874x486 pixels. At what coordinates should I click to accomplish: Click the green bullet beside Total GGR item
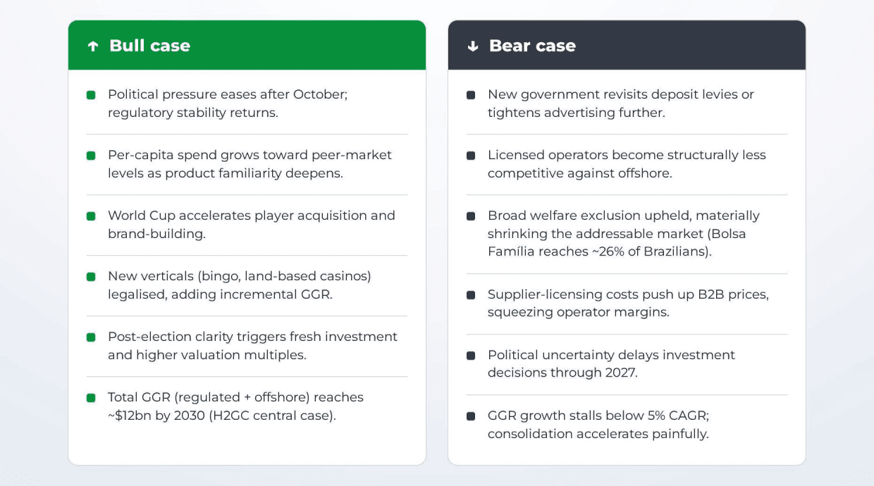pyautogui.click(x=91, y=398)
